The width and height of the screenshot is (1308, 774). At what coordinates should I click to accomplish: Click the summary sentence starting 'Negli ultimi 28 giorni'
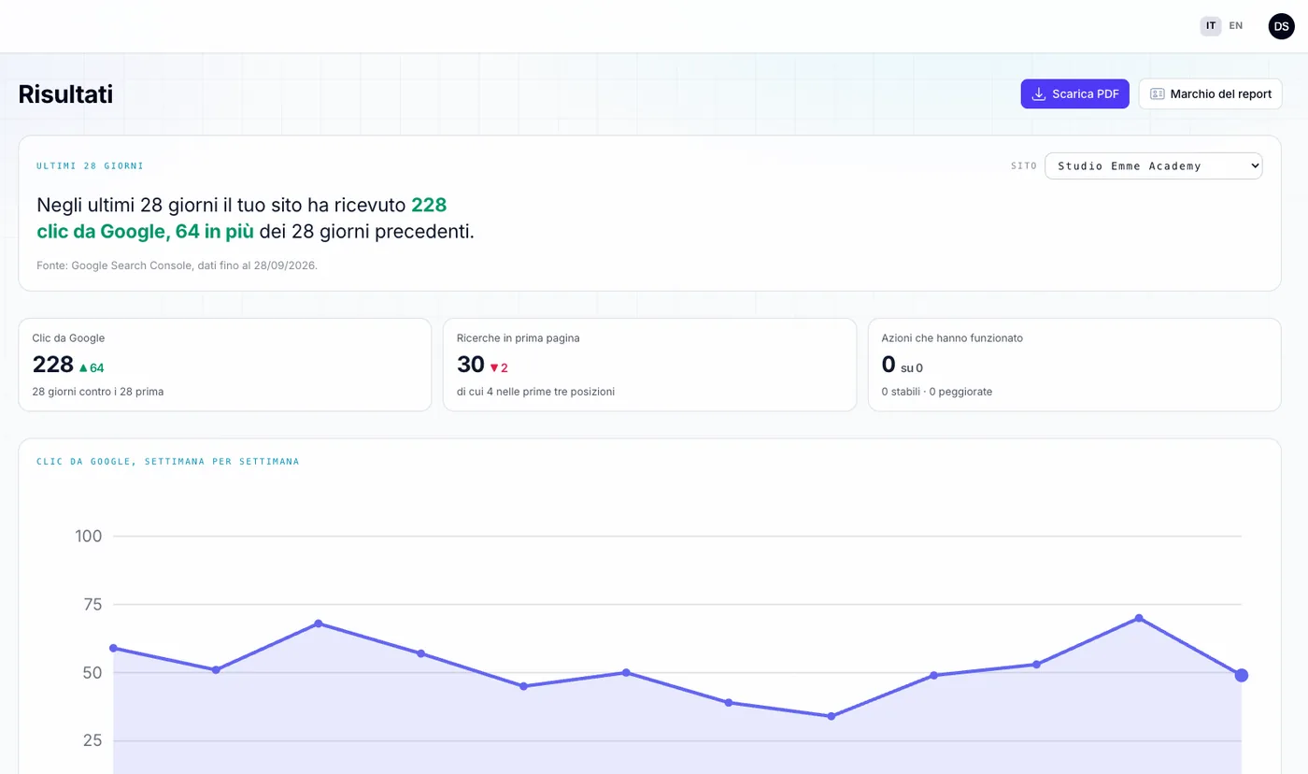[255, 218]
